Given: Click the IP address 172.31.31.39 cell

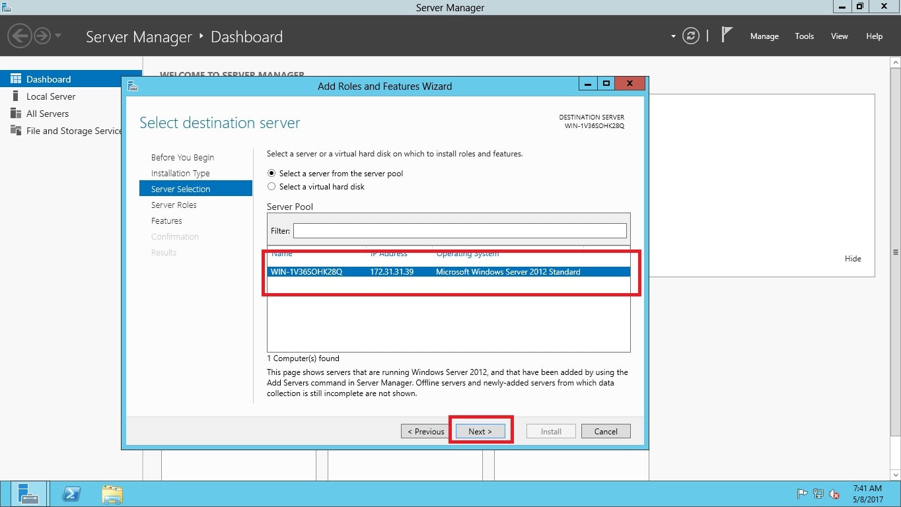Looking at the screenshot, I should 392,271.
